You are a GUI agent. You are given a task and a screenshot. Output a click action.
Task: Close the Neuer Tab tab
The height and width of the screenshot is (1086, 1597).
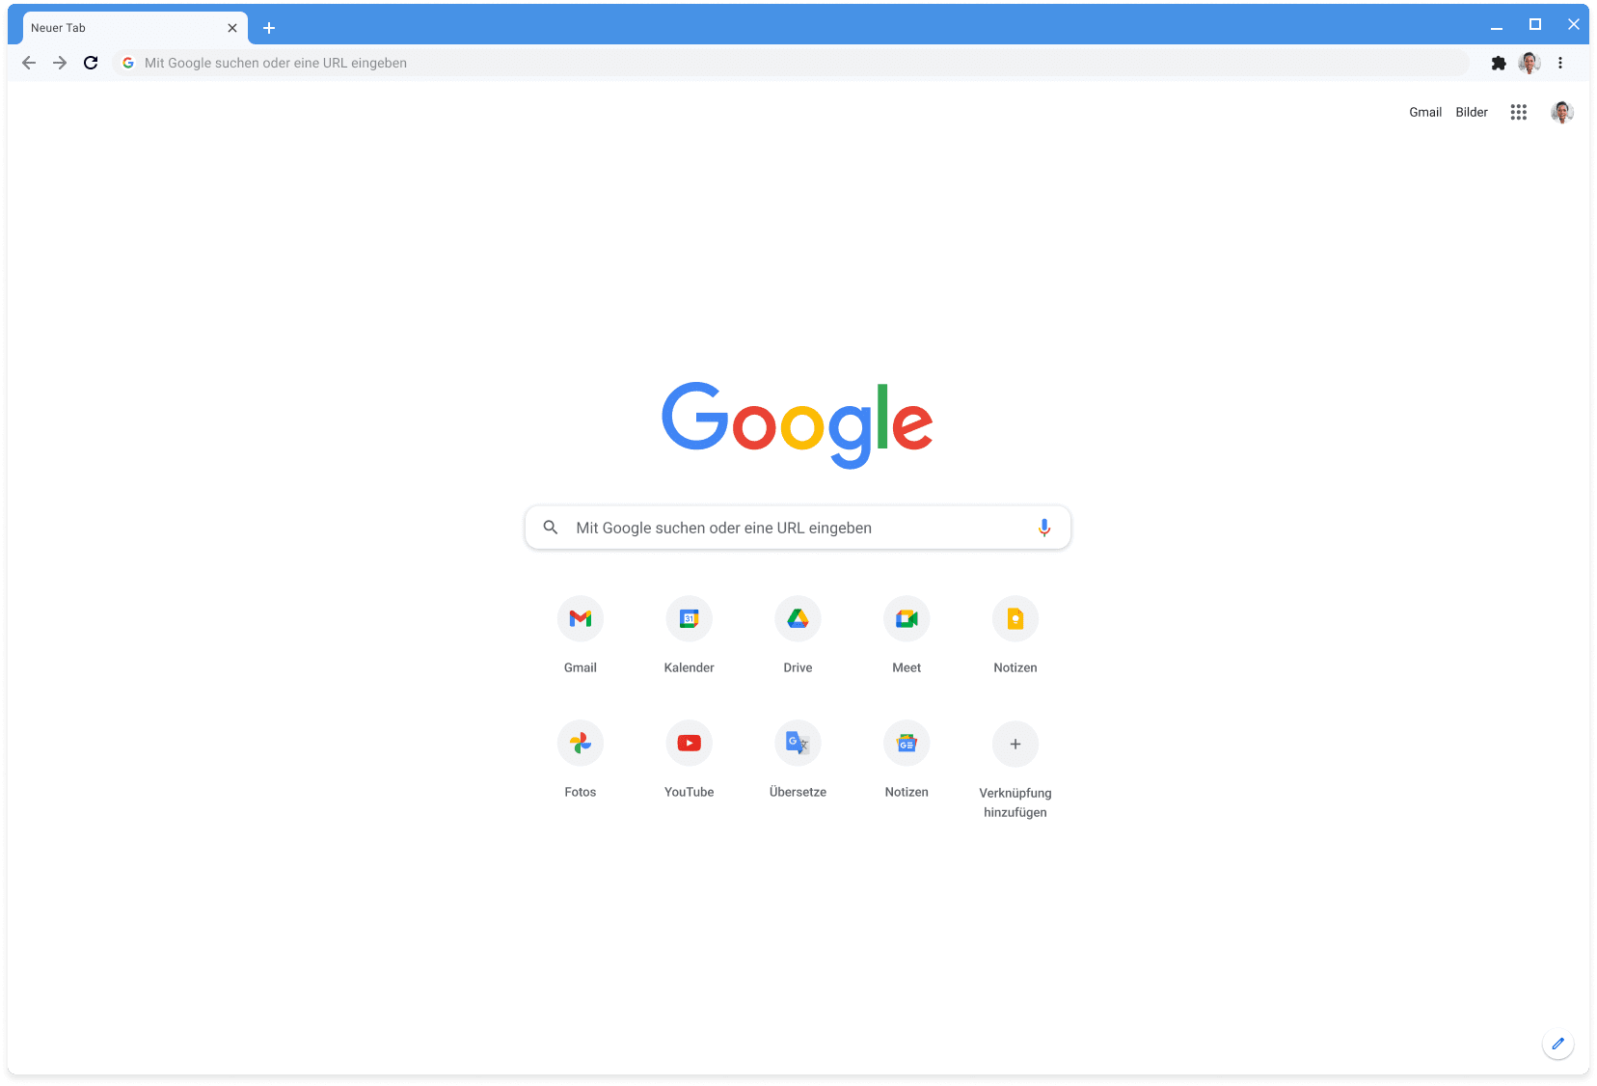[x=232, y=28]
